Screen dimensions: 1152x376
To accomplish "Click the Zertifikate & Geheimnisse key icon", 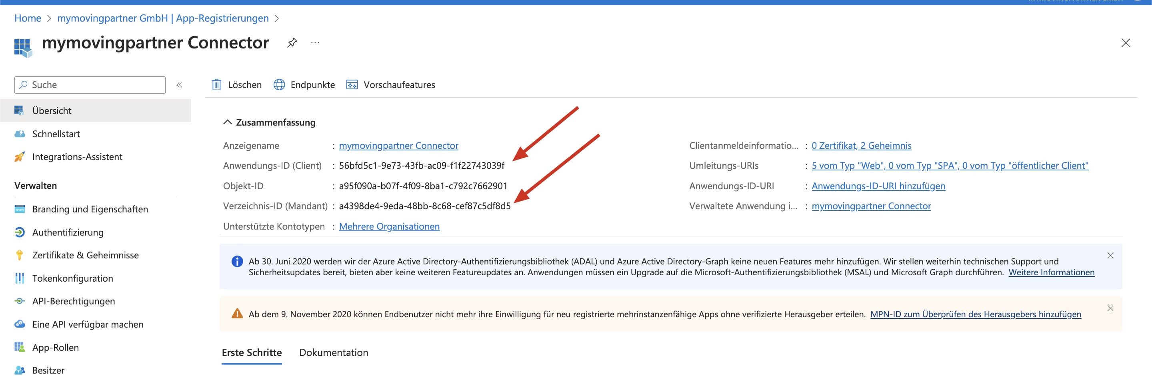I will pos(20,255).
